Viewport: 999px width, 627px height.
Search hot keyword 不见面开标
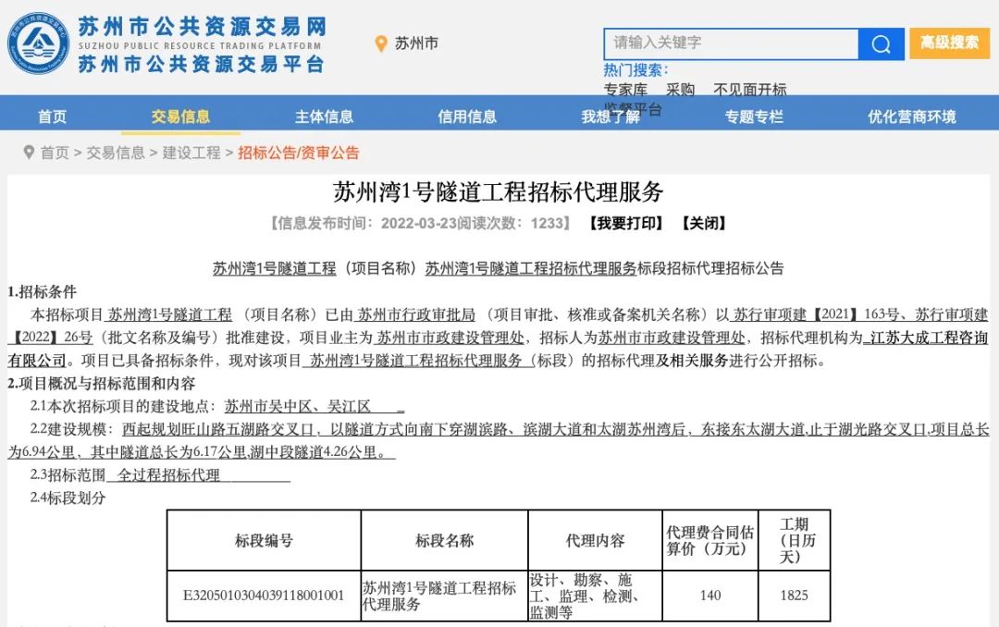tap(750, 90)
